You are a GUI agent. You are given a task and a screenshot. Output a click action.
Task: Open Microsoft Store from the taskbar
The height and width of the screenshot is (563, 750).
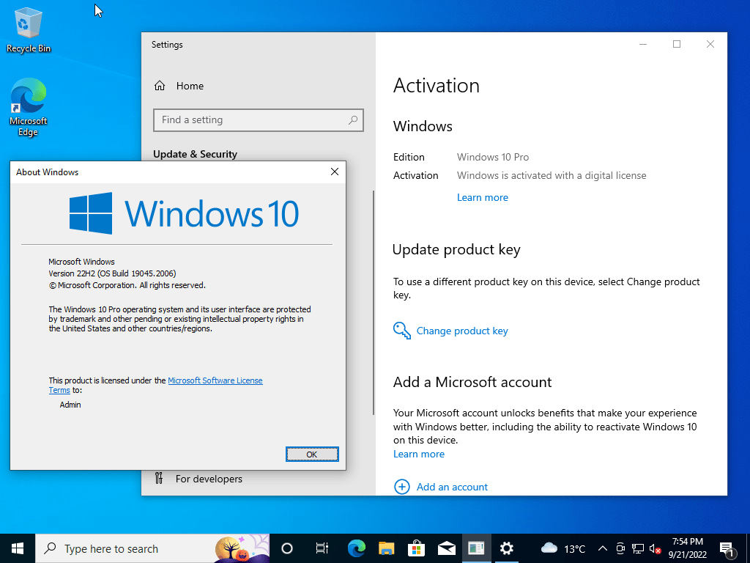coord(417,548)
